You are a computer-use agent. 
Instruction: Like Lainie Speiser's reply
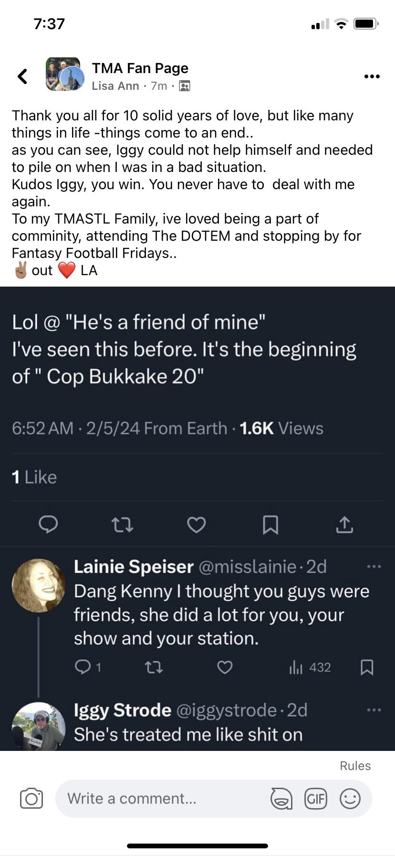225,667
